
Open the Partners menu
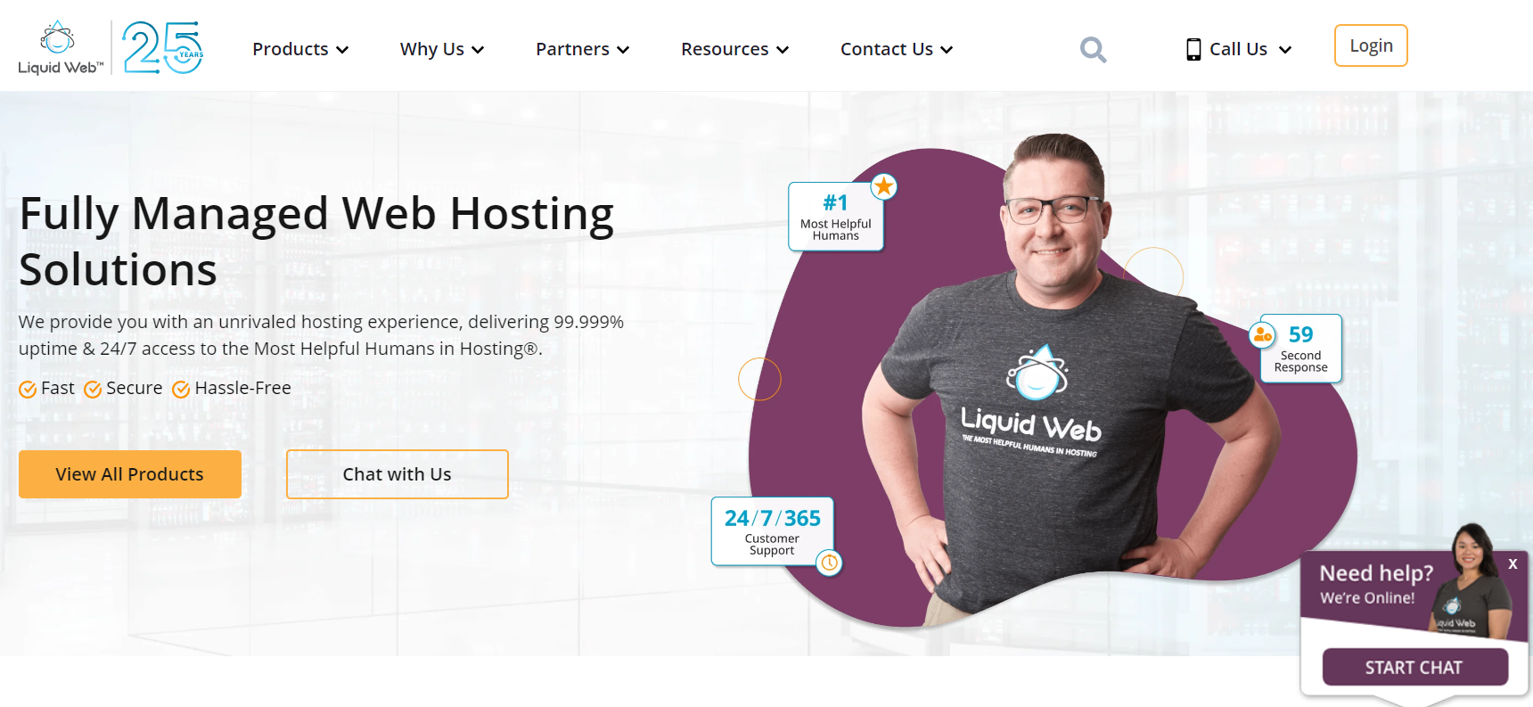click(583, 49)
